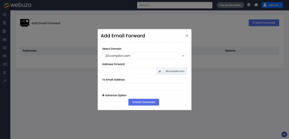
Task: Click the envelope email icon in sidebar
Action: click(x=5, y=56)
